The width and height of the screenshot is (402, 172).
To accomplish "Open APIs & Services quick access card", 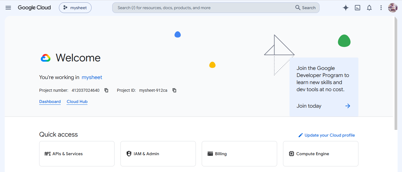I will (77, 154).
